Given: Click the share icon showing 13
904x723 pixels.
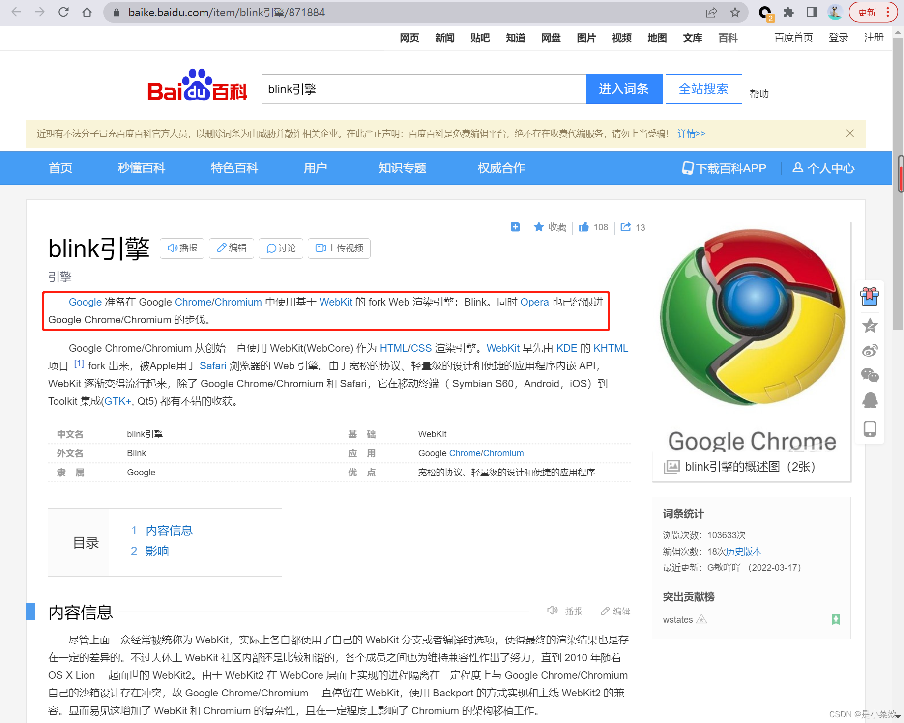Looking at the screenshot, I should tap(625, 227).
